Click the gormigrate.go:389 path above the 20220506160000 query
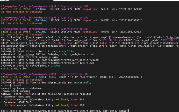Viewport: 179px width, 112px height. pos(45,74)
